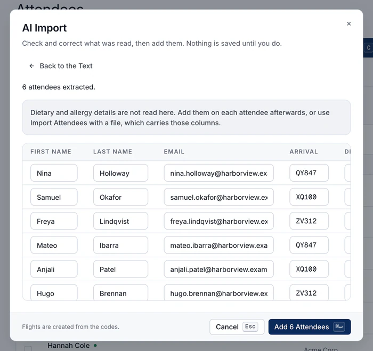373x351 pixels.
Task: Edit arrival code in Nina's row
Action: click(309, 173)
